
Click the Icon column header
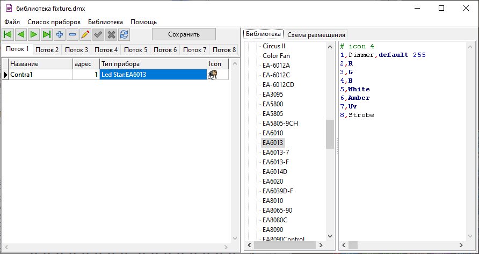point(217,64)
